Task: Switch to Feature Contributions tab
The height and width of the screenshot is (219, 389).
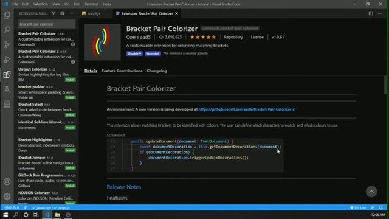Action: coord(122,71)
